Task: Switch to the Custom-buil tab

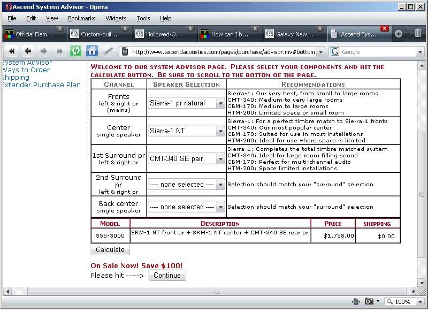Action: click(99, 34)
